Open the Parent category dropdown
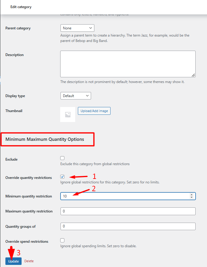This screenshot has width=207, height=267. tap(77, 28)
